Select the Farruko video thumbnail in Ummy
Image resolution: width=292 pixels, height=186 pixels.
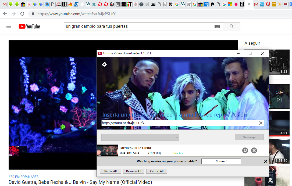(x=108, y=150)
